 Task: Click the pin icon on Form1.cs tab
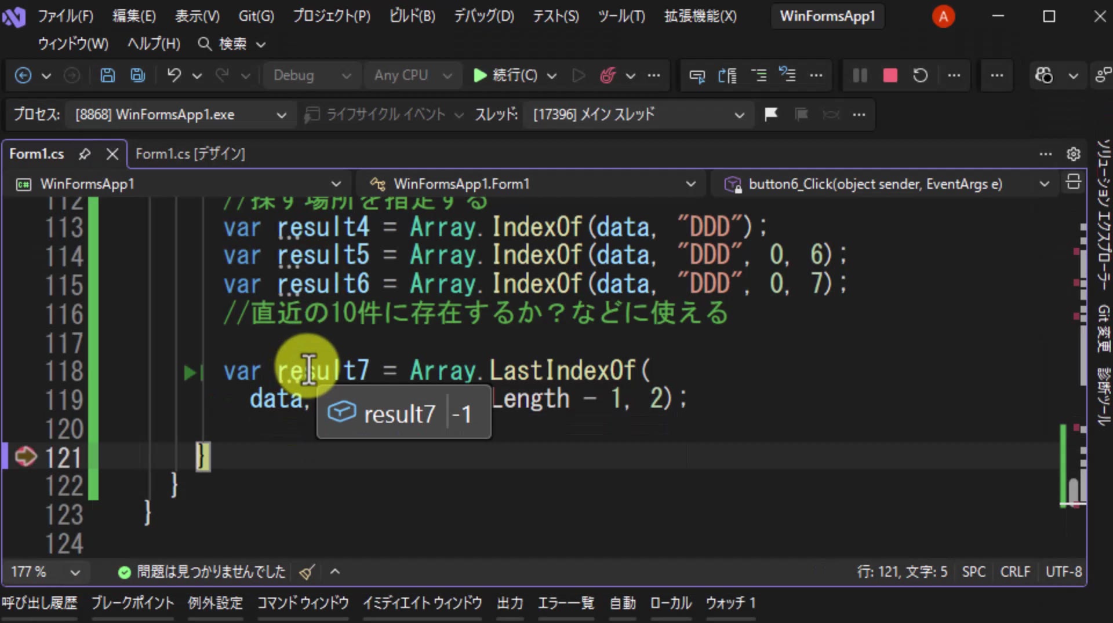[85, 154]
